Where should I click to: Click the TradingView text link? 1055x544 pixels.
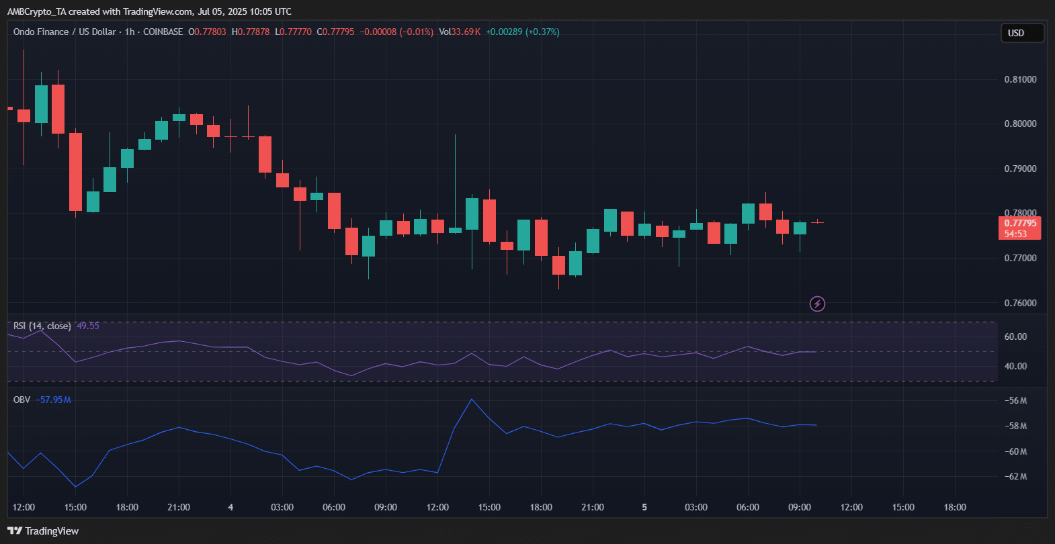[52, 531]
